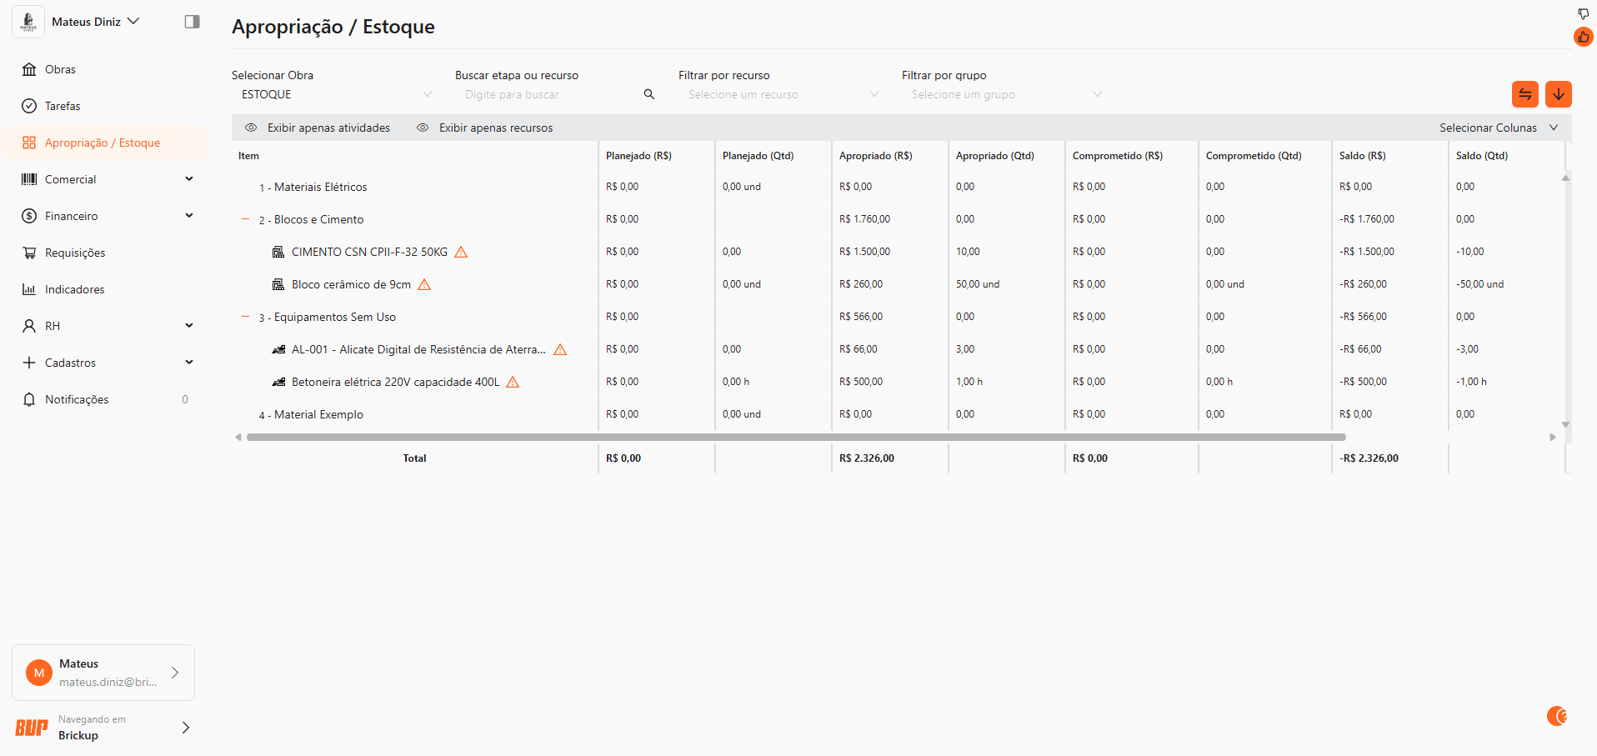
Task: Open the Mateus Diniz workspace dropdown
Action: point(96,22)
